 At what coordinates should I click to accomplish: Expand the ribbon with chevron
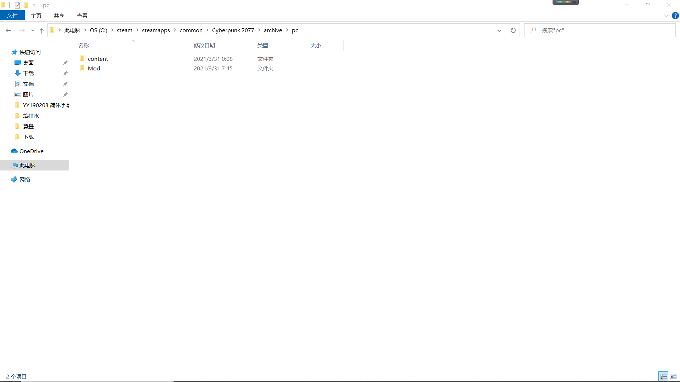pos(666,16)
